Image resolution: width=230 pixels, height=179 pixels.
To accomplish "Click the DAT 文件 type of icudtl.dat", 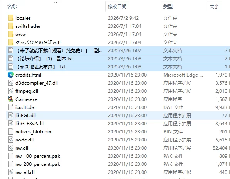I will [173, 107].
